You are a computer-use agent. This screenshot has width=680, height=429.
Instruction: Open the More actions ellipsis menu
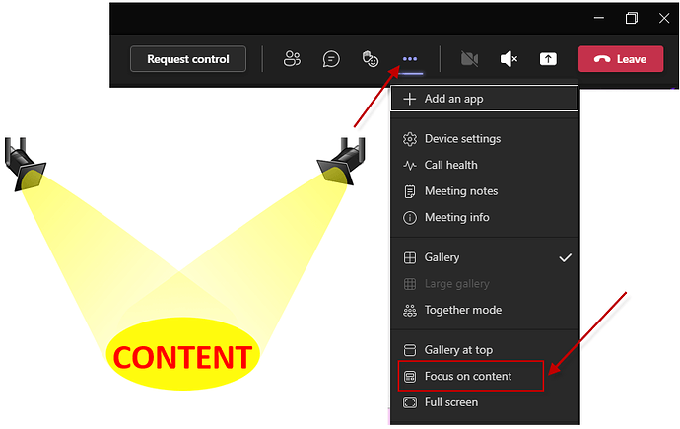click(410, 59)
